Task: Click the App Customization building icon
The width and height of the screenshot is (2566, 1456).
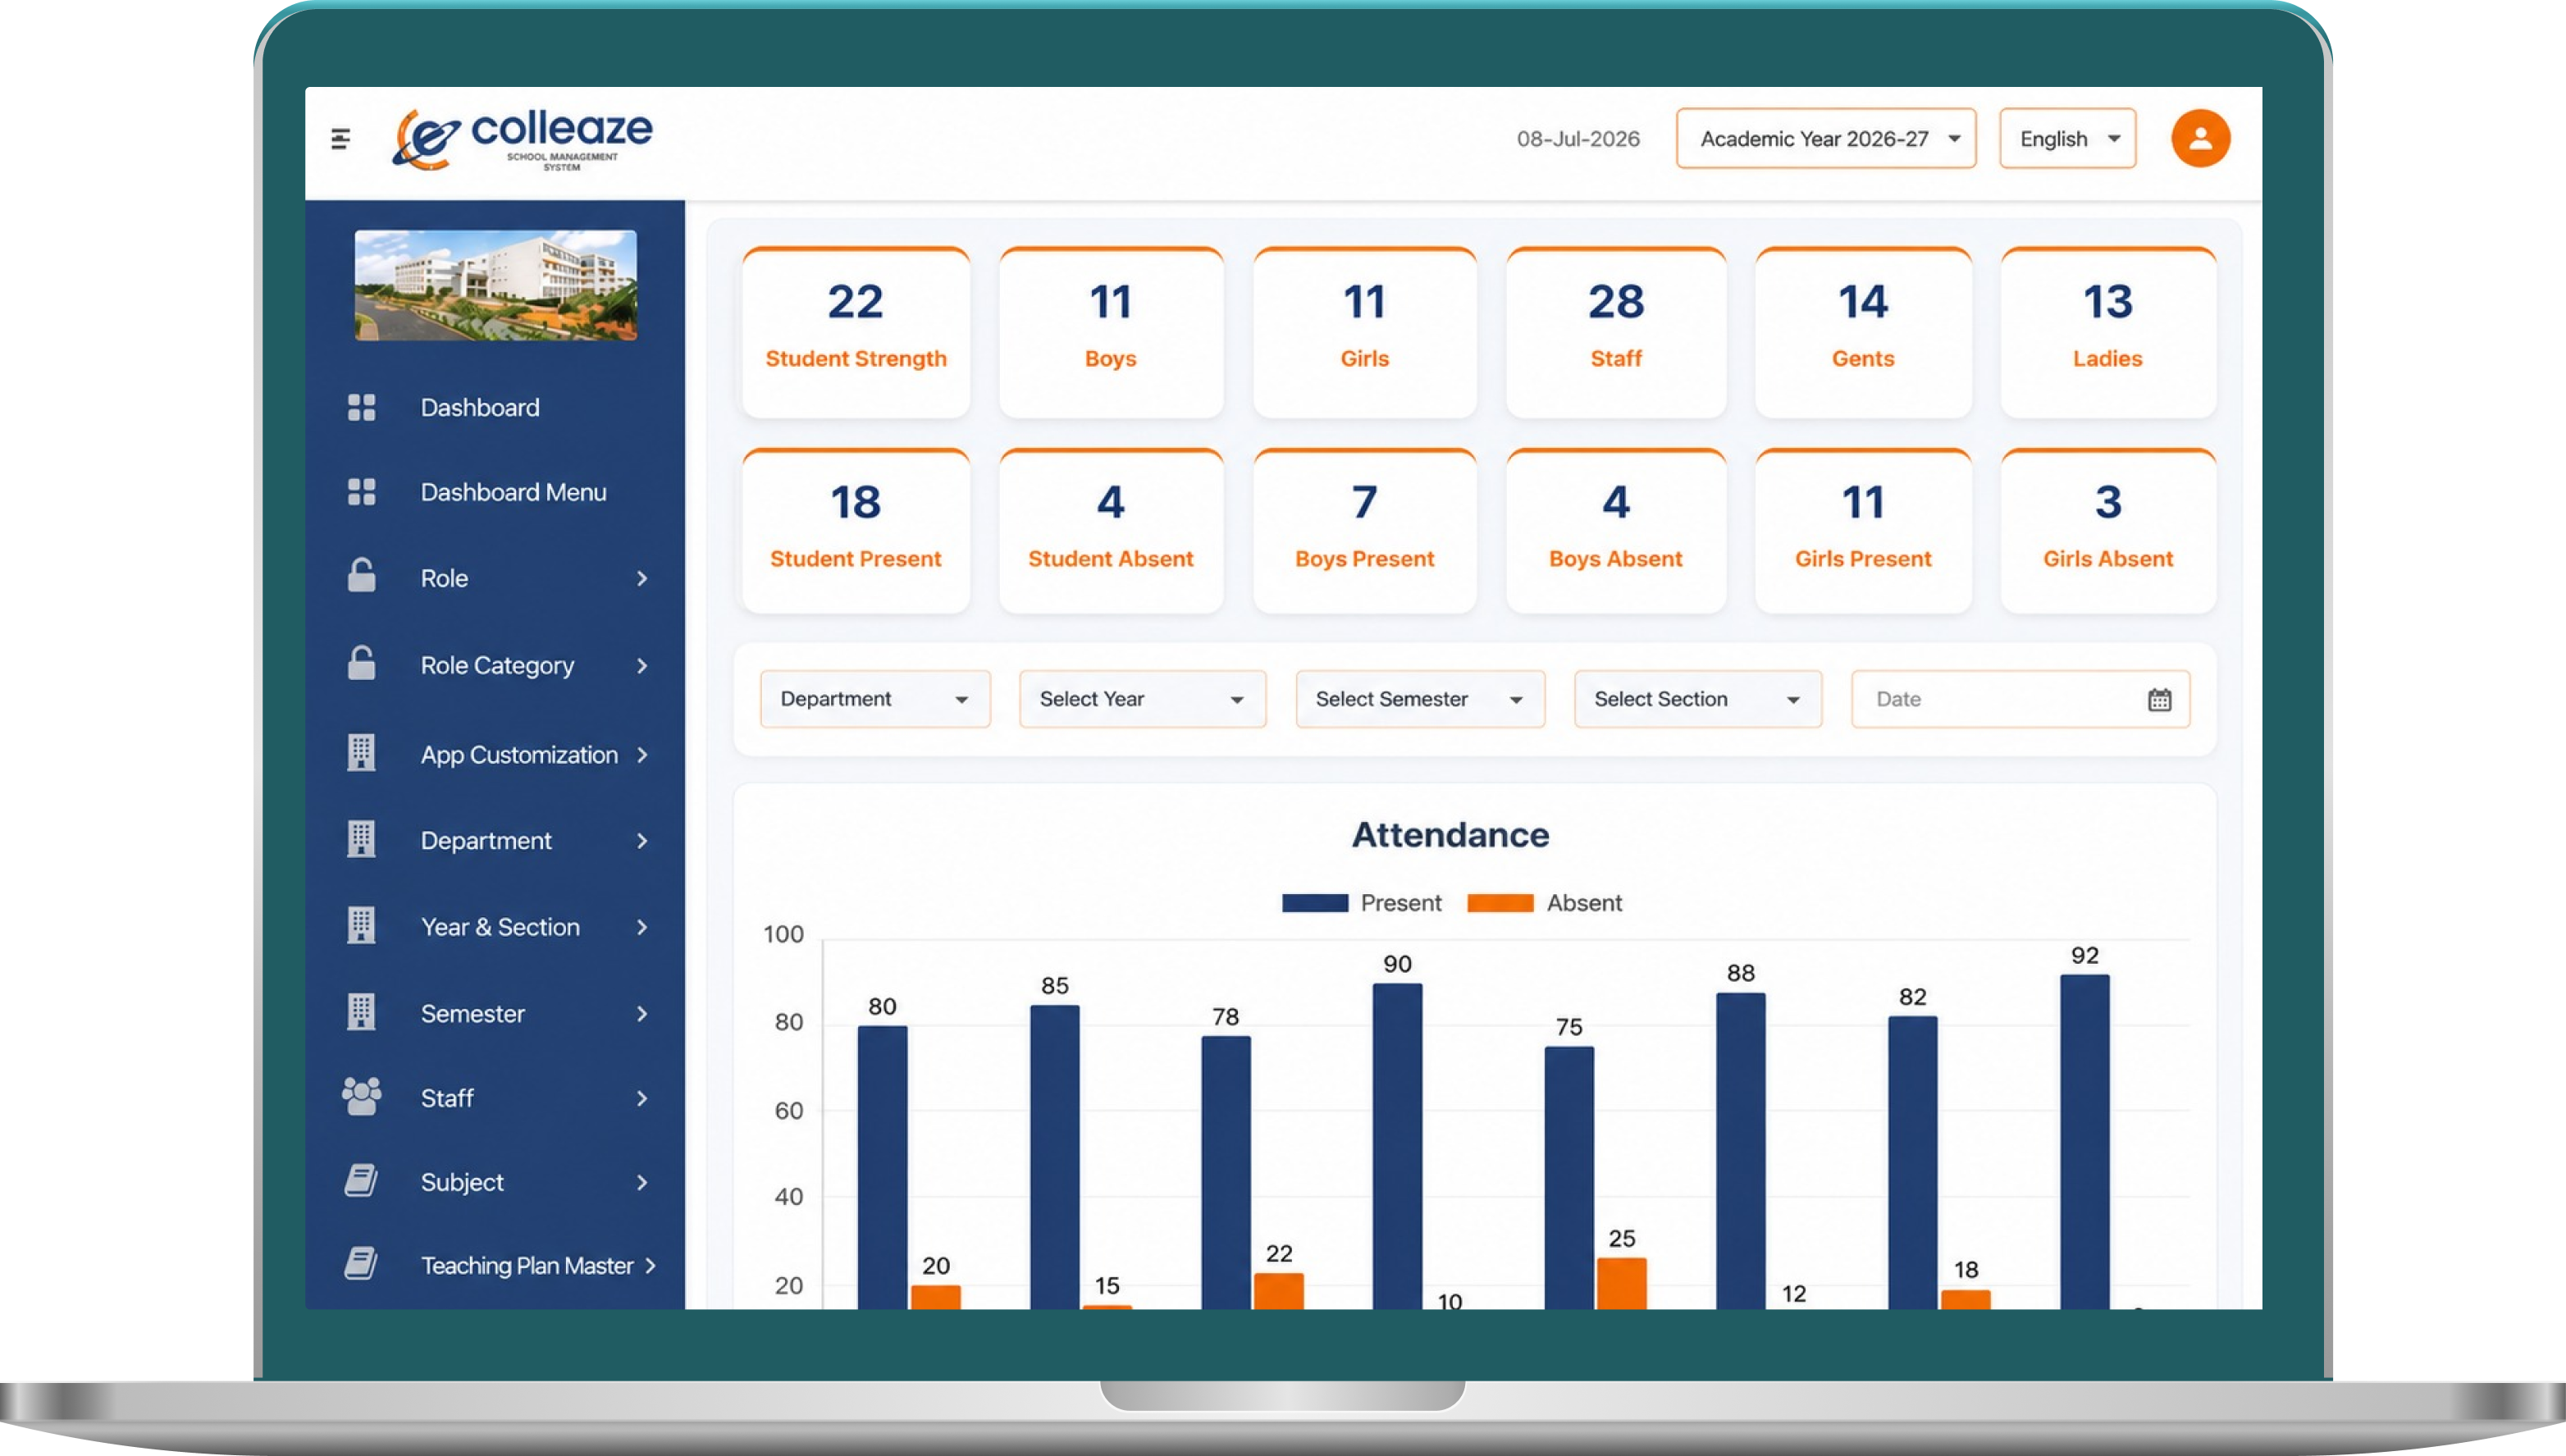Action: [361, 753]
